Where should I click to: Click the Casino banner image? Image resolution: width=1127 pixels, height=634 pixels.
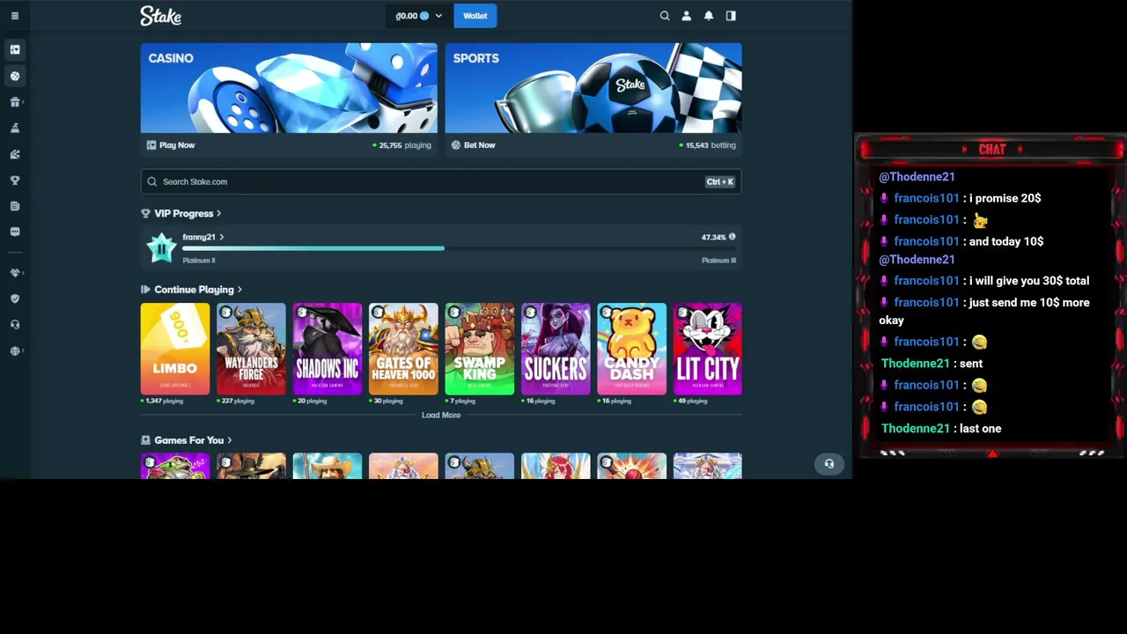click(289, 88)
